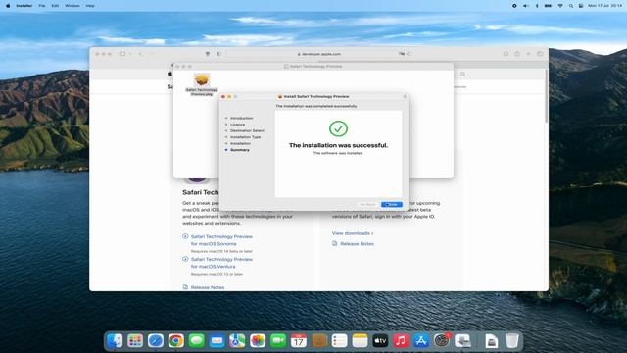627x353 pixels.
Task: Open Spotlight search in menu bar
Action: coord(571,6)
